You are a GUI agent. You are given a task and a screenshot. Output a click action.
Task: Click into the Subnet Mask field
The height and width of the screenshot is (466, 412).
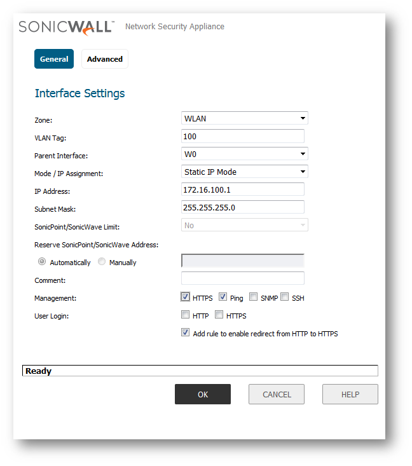tap(242, 207)
